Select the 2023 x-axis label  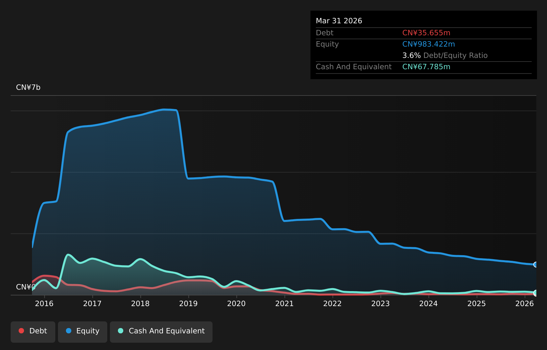click(x=380, y=303)
